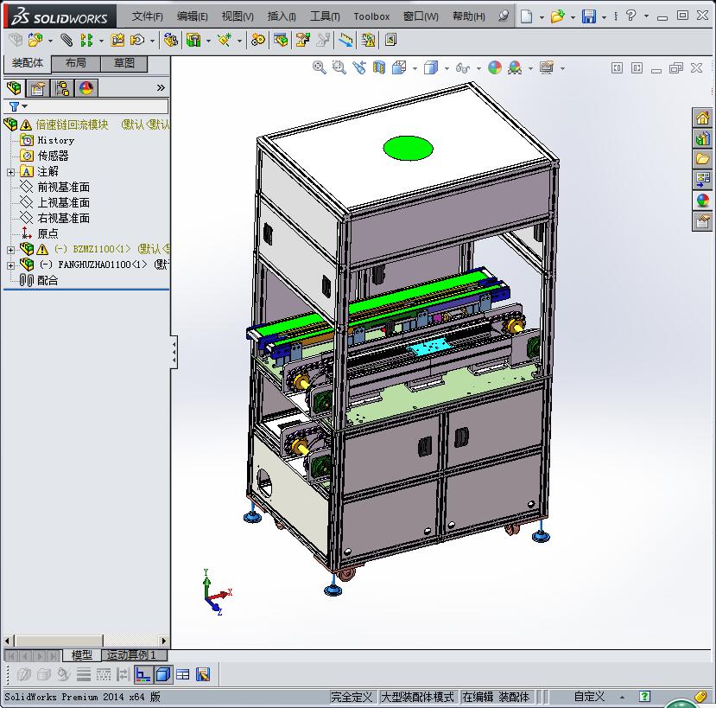
Task: Open the 工具(T) menu
Action: tap(325, 16)
